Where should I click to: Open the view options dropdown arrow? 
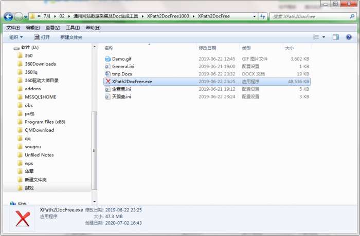tap(323, 37)
